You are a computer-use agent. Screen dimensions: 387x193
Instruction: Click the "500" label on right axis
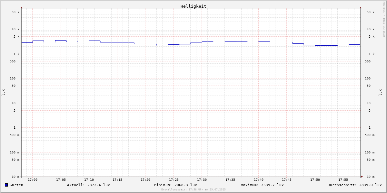[368, 61]
